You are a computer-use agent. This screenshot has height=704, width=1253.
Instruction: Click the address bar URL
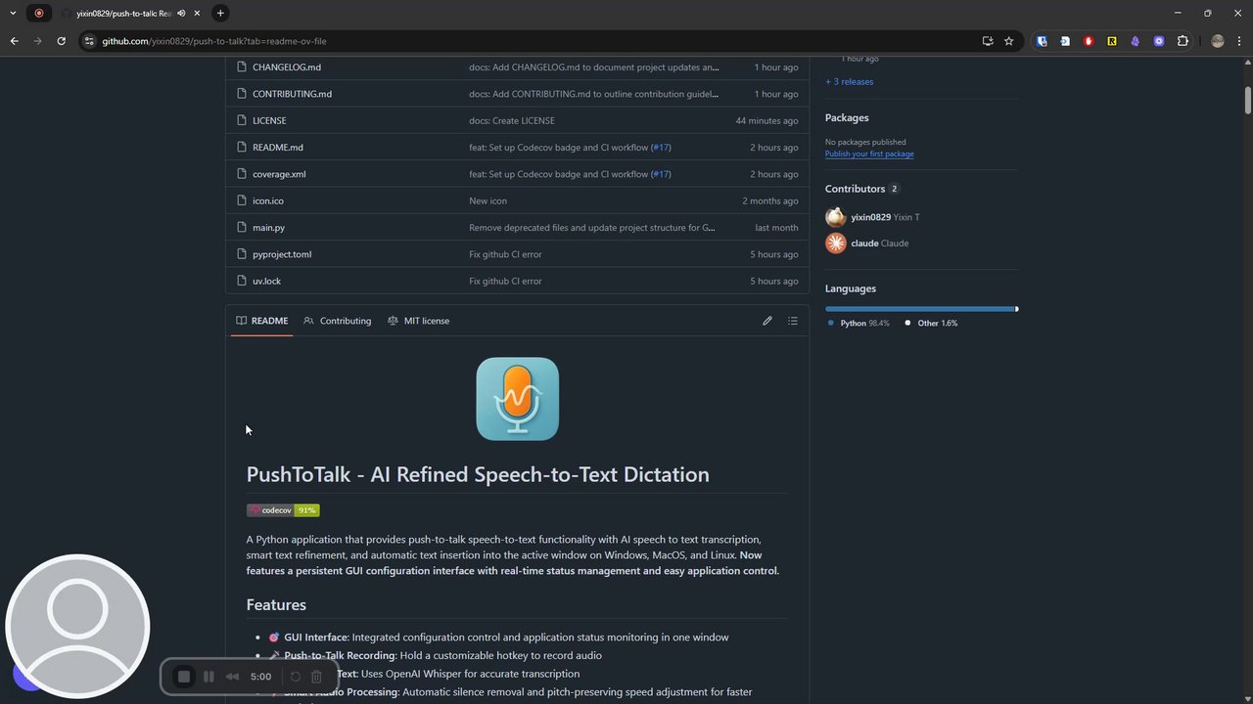point(214,41)
